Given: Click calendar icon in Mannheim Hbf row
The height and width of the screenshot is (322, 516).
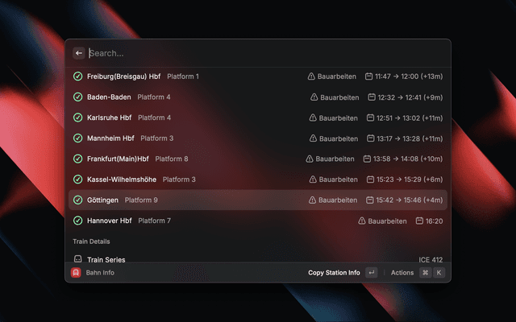Looking at the screenshot, I should click(x=369, y=138).
